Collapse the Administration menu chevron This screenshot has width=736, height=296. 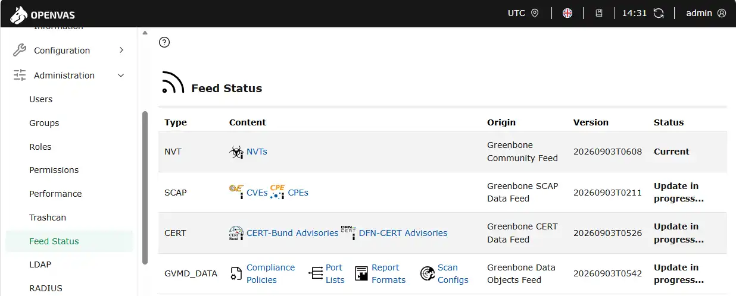[121, 75]
